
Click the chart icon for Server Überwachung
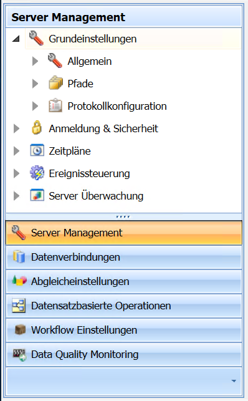(x=37, y=195)
